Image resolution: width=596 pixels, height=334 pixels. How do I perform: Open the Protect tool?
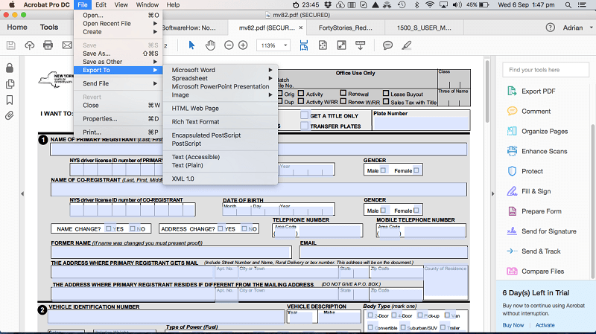(525, 171)
